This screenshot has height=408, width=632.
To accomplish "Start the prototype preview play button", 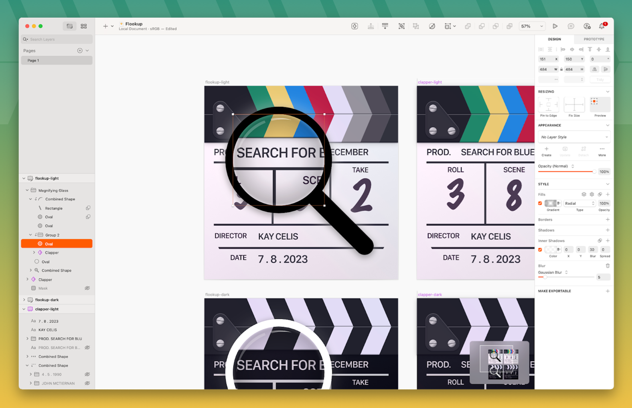I will pyautogui.click(x=555, y=26).
